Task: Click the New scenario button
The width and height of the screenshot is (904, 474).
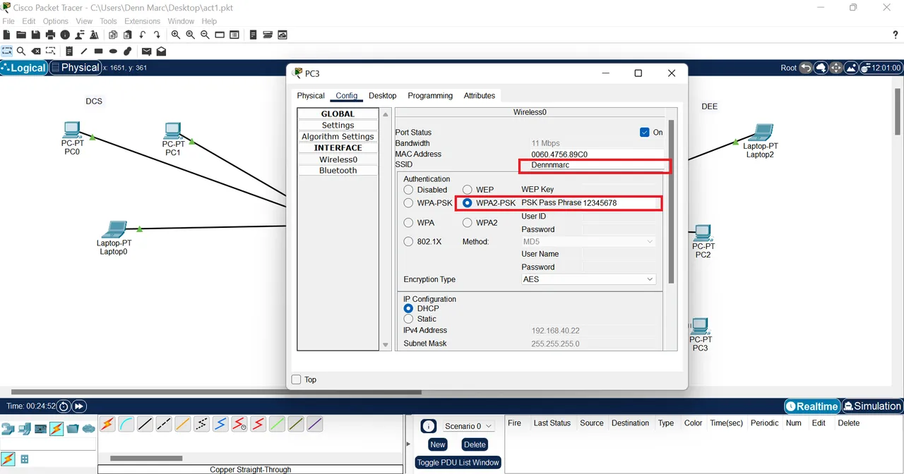Action: [x=438, y=444]
